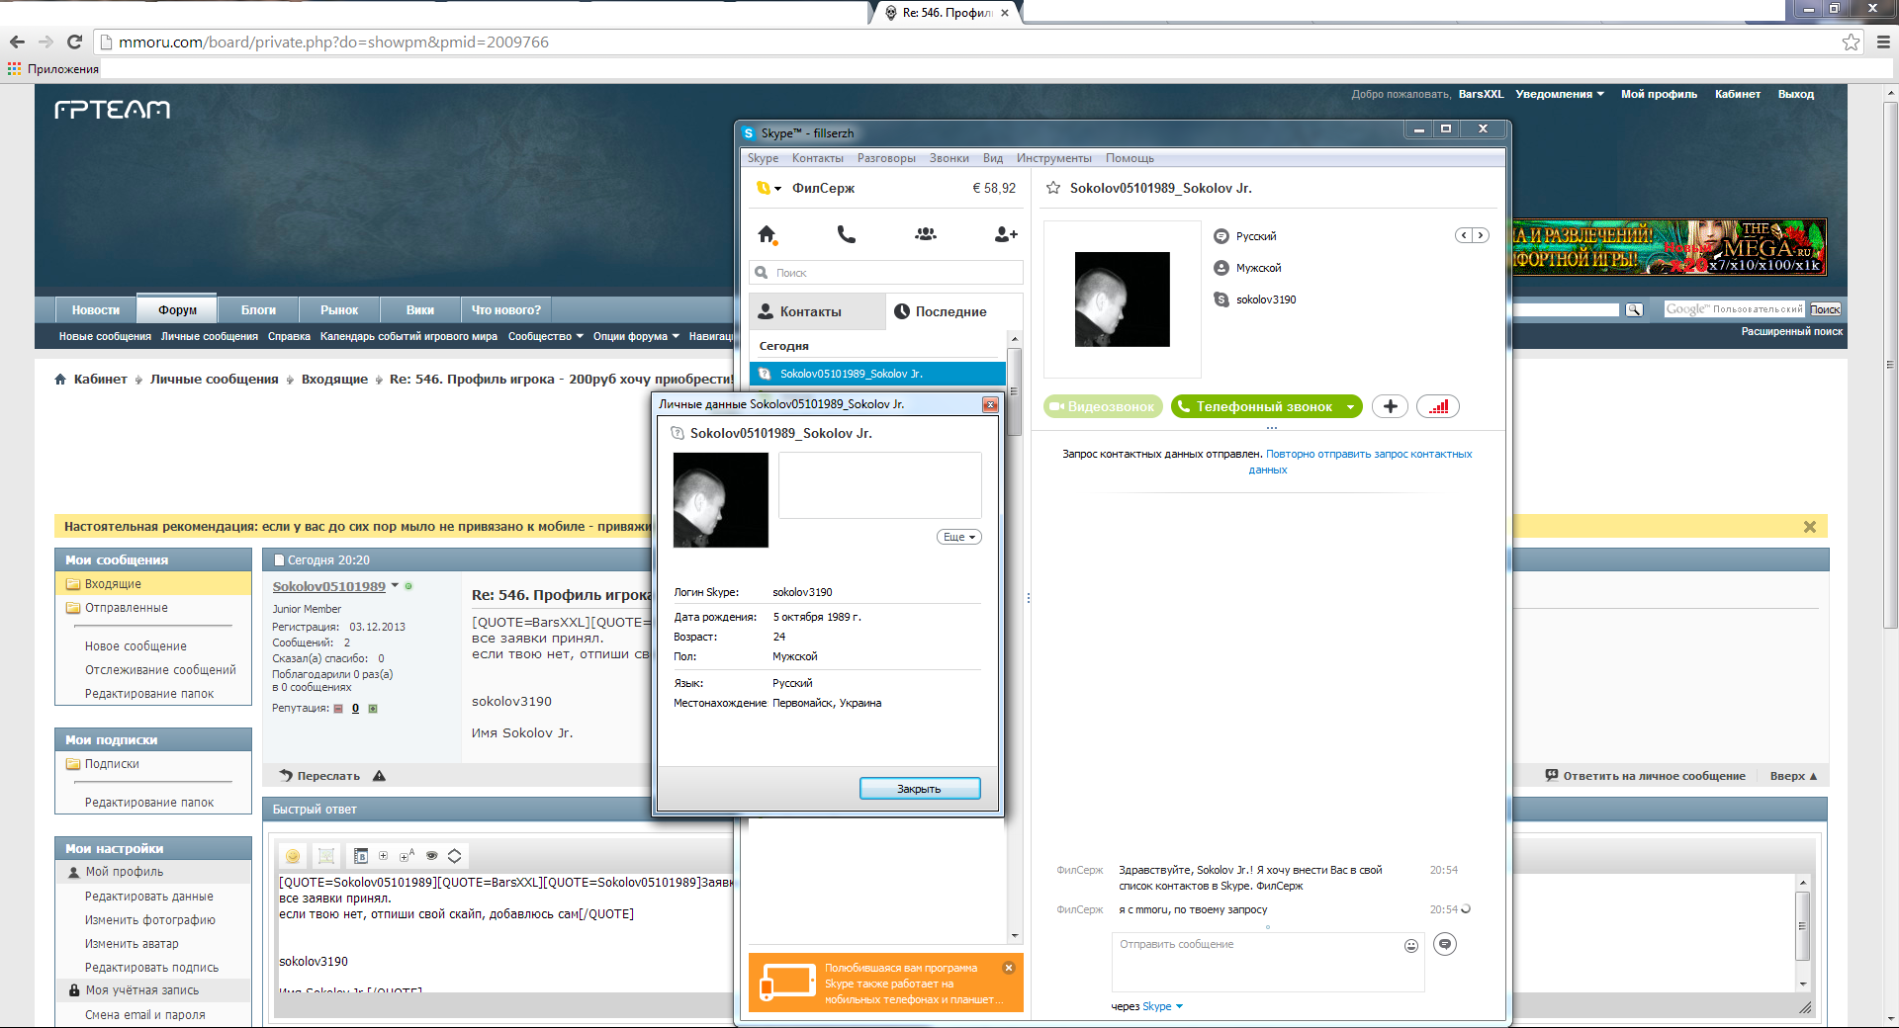The width and height of the screenshot is (1899, 1028).
Task: Reload the page in Chrome
Action: click(74, 42)
